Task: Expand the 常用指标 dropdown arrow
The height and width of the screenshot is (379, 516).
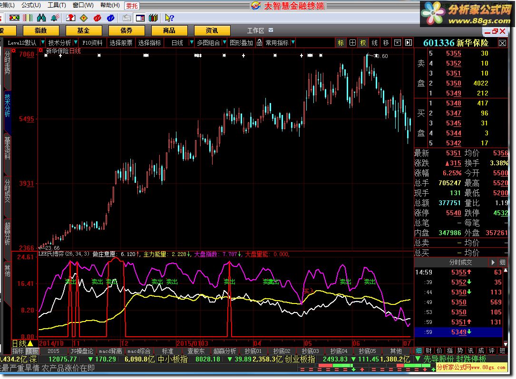Action: 293,42
